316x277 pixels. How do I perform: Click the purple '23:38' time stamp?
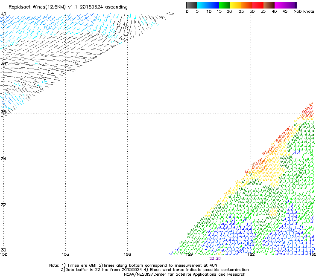coord(215,259)
